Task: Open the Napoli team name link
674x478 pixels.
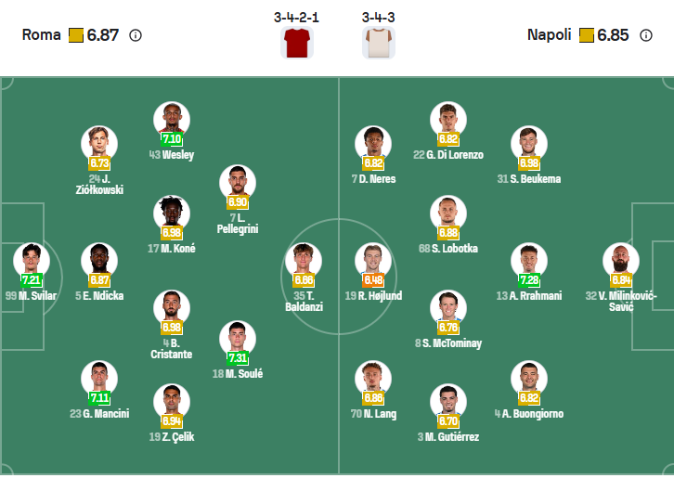Action: click(x=549, y=35)
